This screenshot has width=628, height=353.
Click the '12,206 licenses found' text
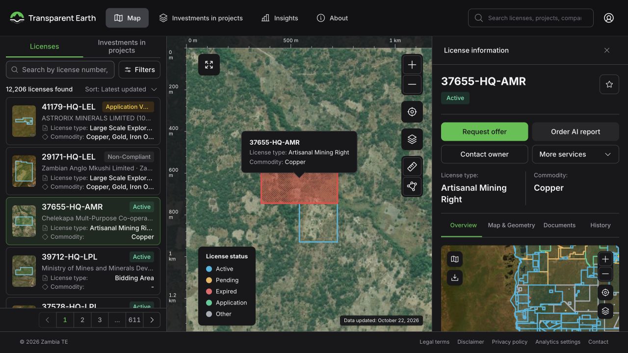pos(39,89)
